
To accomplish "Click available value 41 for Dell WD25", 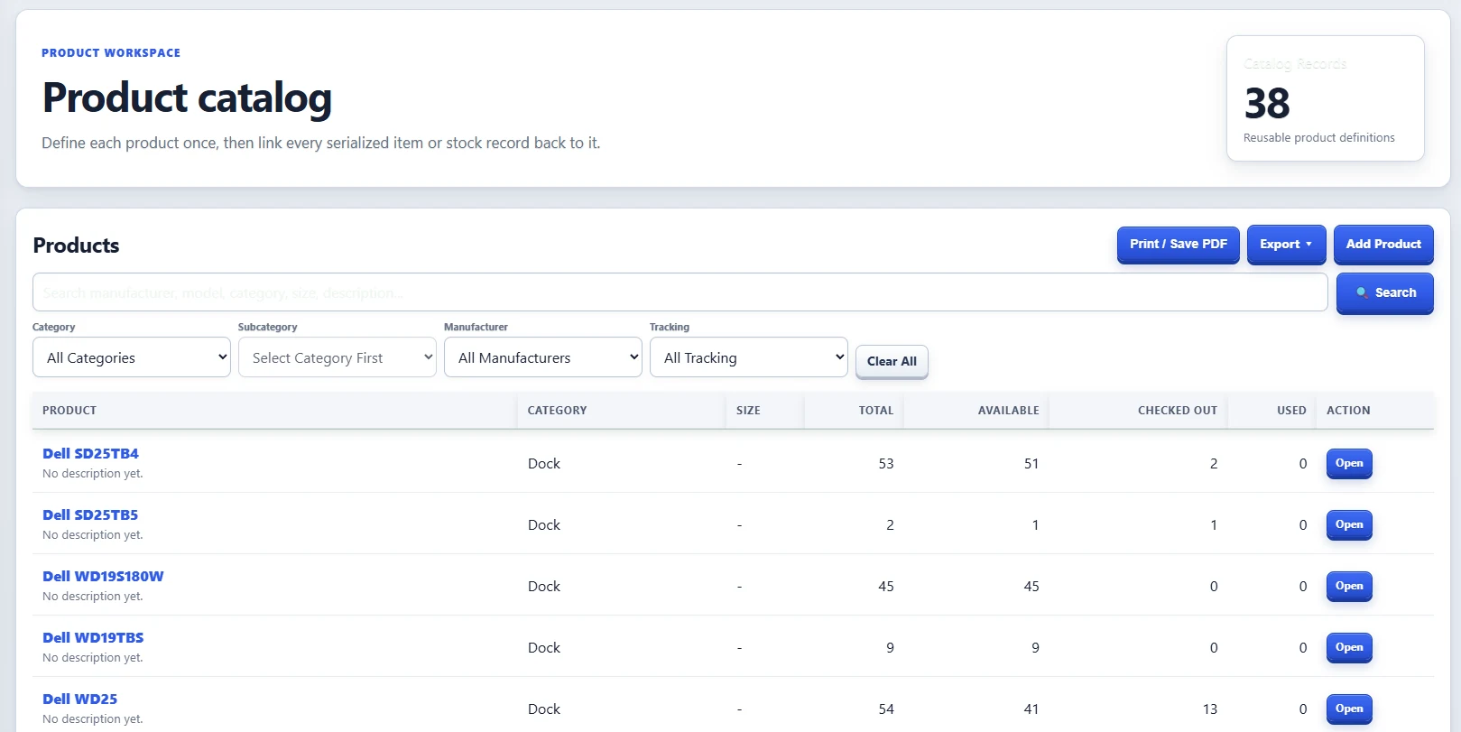I will (1031, 709).
